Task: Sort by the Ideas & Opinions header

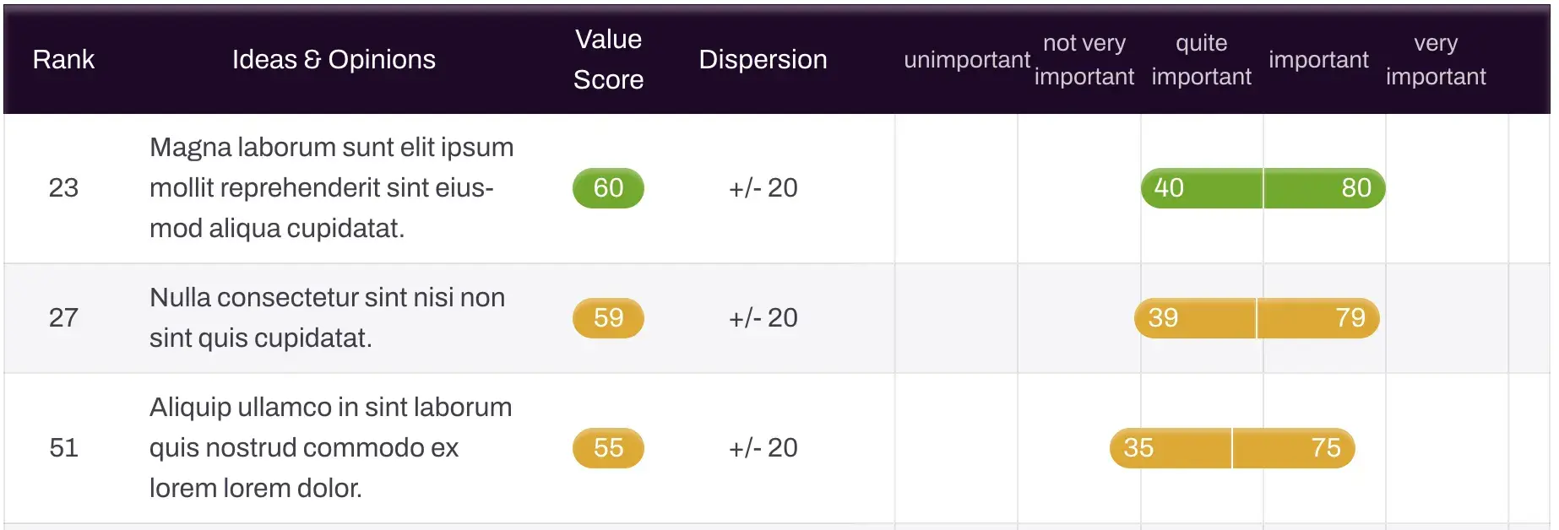Action: 334,59
